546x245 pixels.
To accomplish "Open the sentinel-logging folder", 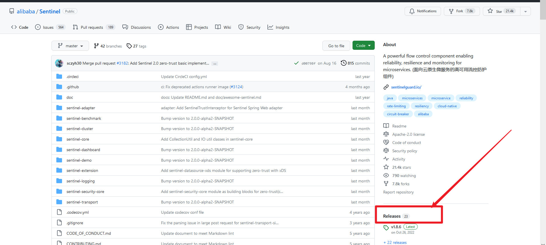I will click(x=81, y=181).
